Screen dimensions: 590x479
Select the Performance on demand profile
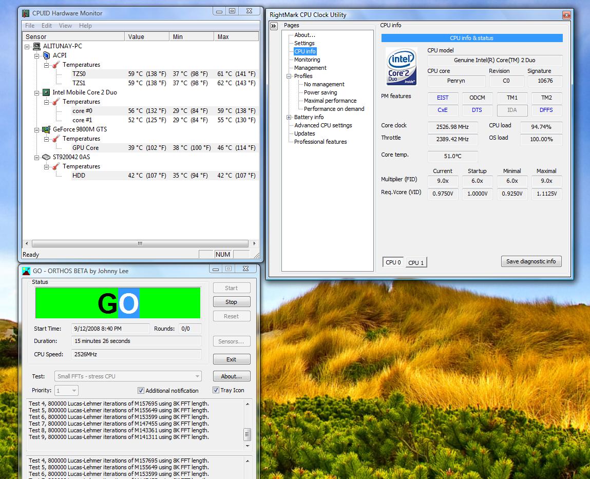[x=334, y=109]
